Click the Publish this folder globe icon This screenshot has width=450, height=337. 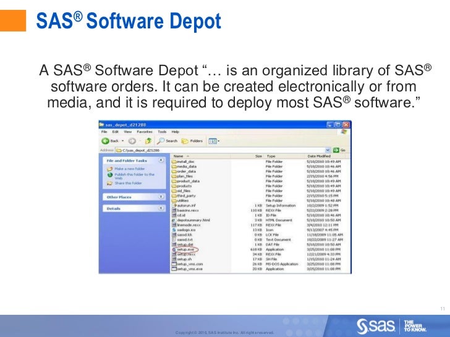(109, 175)
